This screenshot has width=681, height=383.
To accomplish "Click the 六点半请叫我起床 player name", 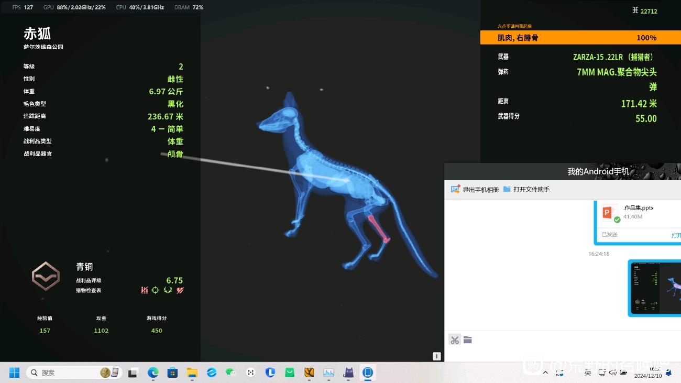I will click(x=514, y=26).
